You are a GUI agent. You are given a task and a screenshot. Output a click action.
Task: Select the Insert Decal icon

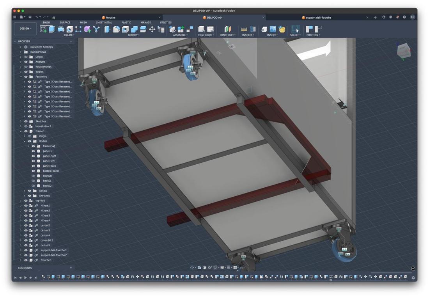pos(273,29)
